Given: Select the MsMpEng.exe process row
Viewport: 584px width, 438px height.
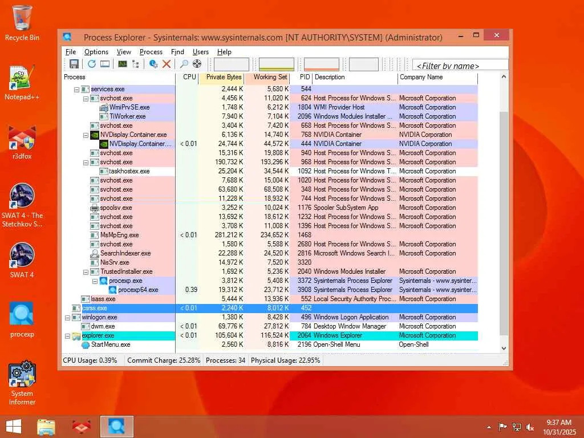Looking at the screenshot, I should click(270, 235).
